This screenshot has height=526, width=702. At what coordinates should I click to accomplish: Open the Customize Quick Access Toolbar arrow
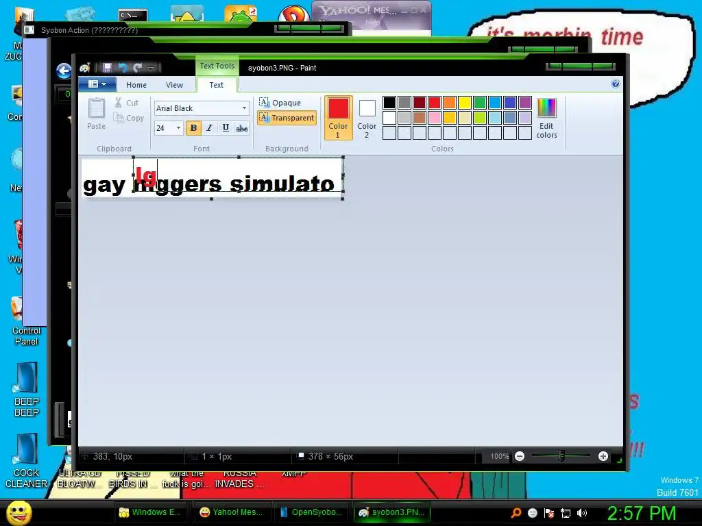[x=150, y=68]
